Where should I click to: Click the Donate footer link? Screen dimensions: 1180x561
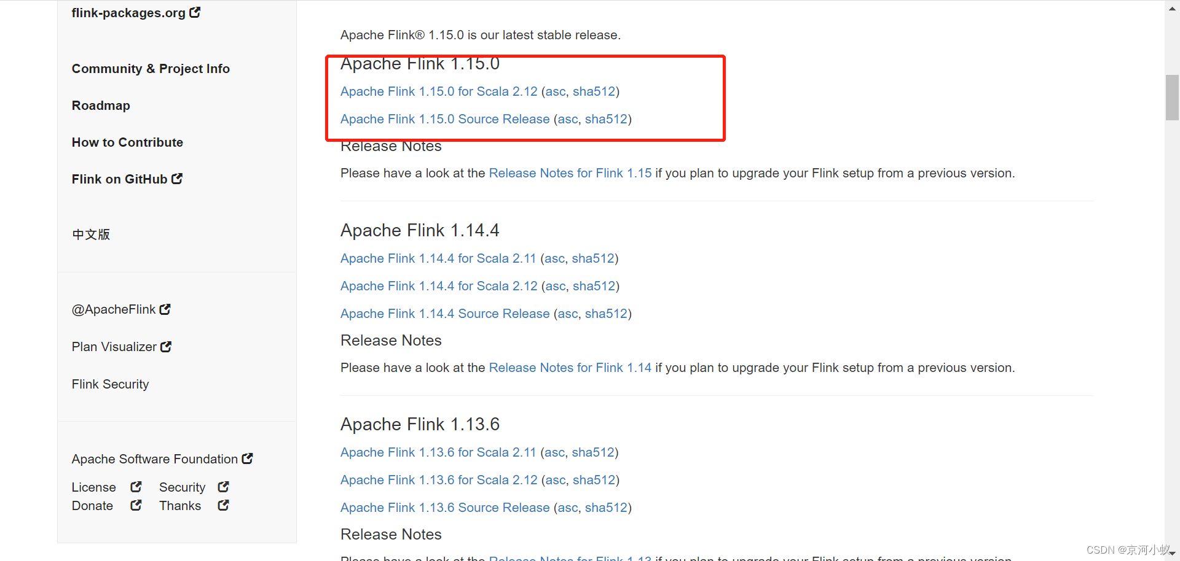pyautogui.click(x=92, y=506)
